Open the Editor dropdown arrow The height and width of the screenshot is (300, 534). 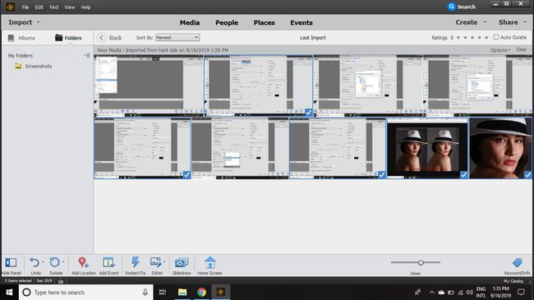[164, 261]
